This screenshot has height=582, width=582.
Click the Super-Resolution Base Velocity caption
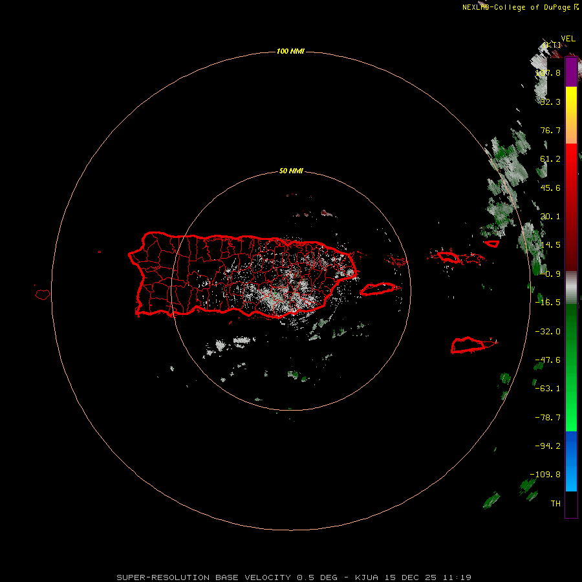[x=294, y=577]
